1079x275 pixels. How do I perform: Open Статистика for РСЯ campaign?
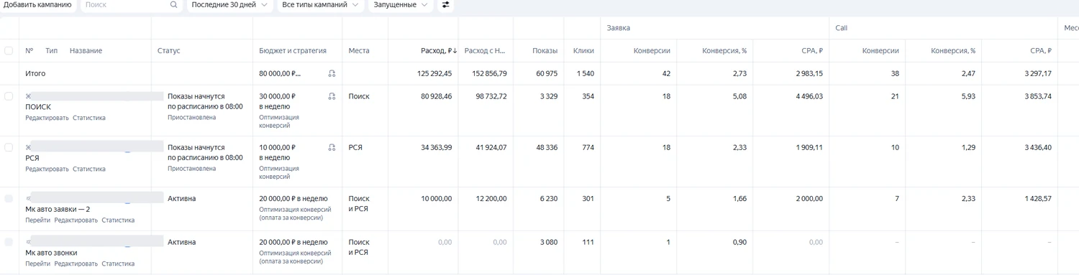point(89,169)
